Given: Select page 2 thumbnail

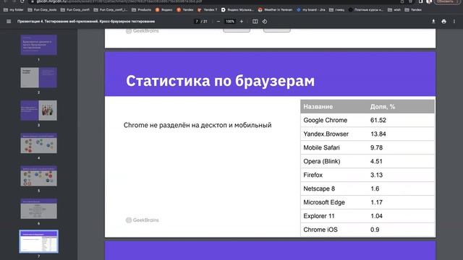Looking at the screenshot, I should [38, 77].
